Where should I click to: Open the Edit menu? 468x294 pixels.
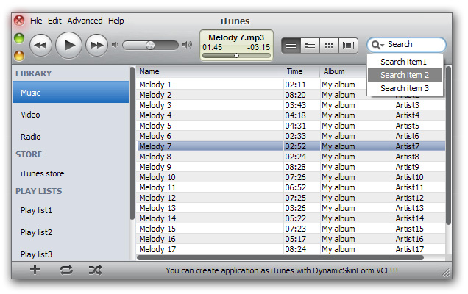(x=54, y=21)
